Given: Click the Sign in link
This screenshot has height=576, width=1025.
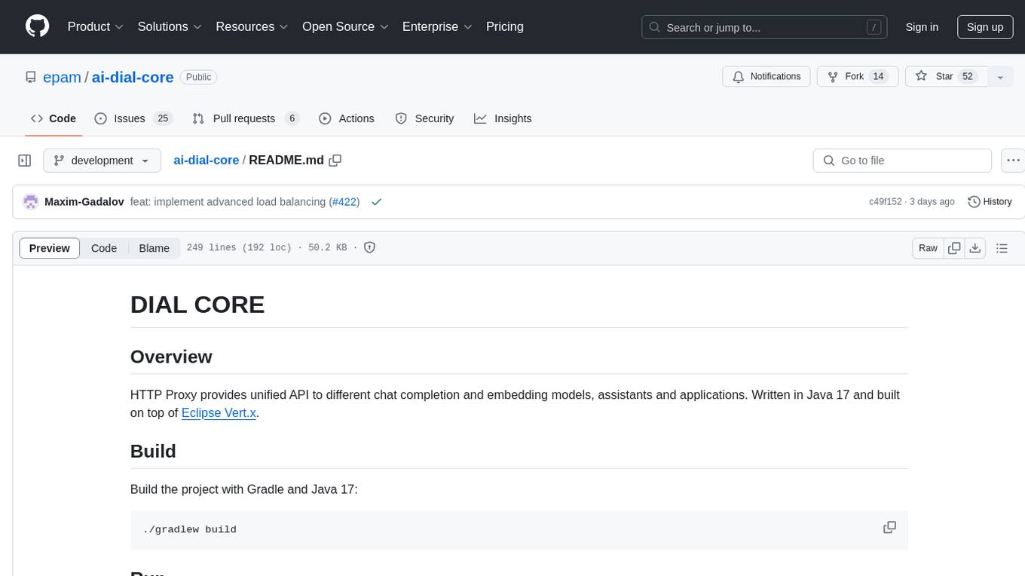Looking at the screenshot, I should pyautogui.click(x=922, y=27).
